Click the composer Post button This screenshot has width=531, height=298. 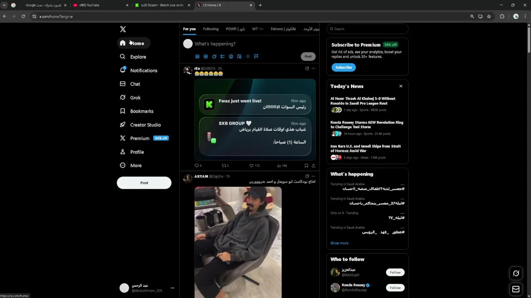pos(308,56)
